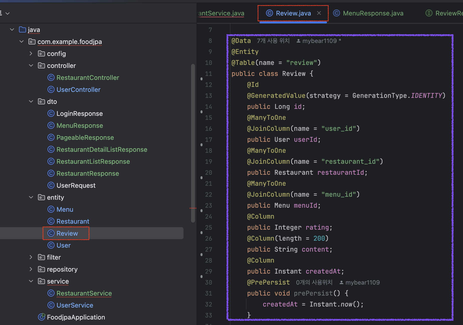
Task: Open RestaurantResponse class
Action: pos(88,173)
